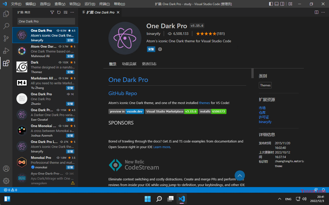Open editor more actions ellipsis

pyautogui.click(x=323, y=12)
